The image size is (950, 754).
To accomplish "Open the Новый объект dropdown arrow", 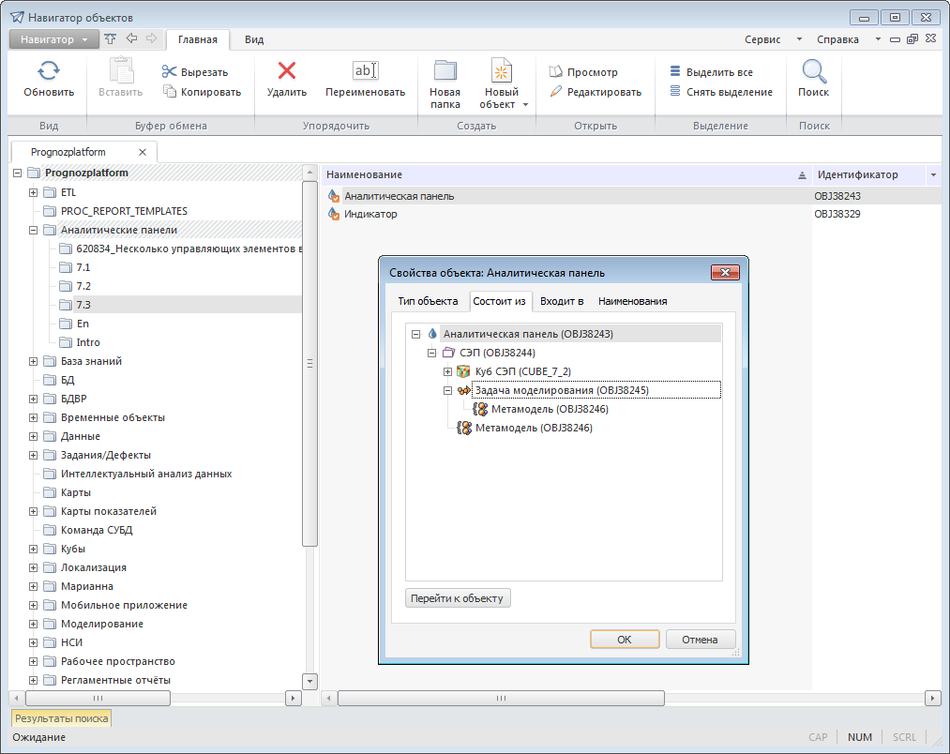I will coord(525,105).
